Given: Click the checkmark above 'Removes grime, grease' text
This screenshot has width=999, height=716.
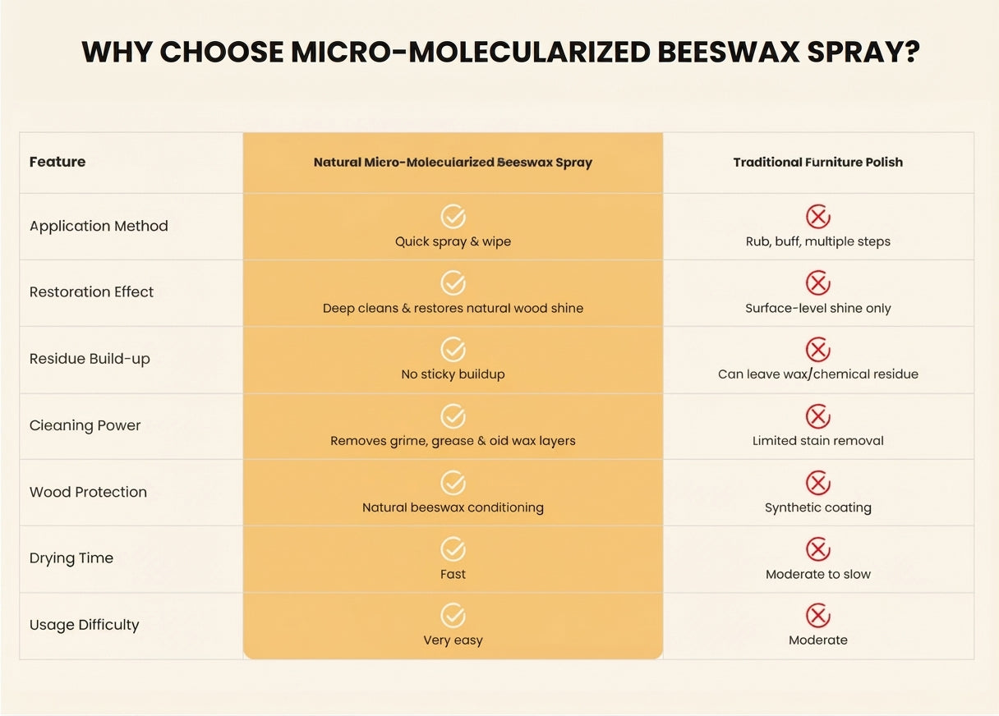Looking at the screenshot, I should [453, 416].
